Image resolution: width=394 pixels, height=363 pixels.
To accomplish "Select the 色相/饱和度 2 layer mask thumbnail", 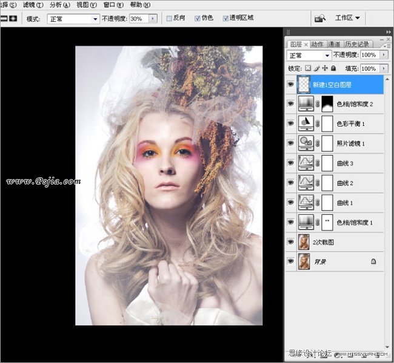I will (x=327, y=104).
